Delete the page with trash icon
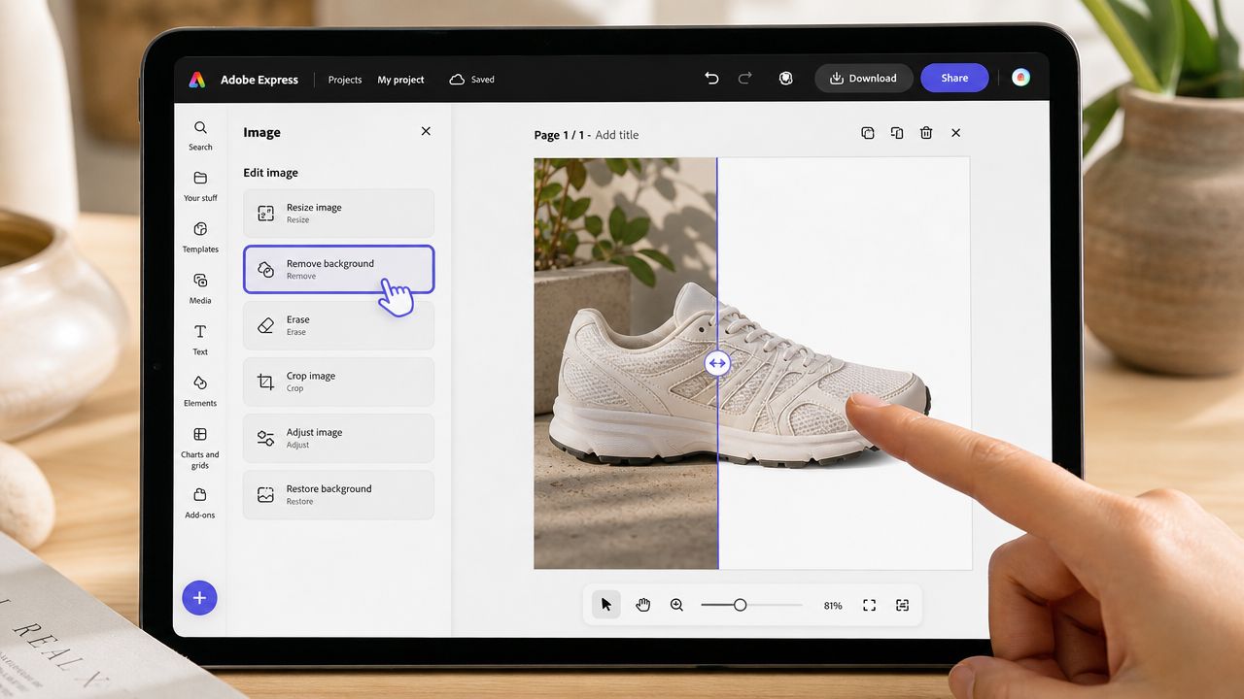 (x=926, y=133)
